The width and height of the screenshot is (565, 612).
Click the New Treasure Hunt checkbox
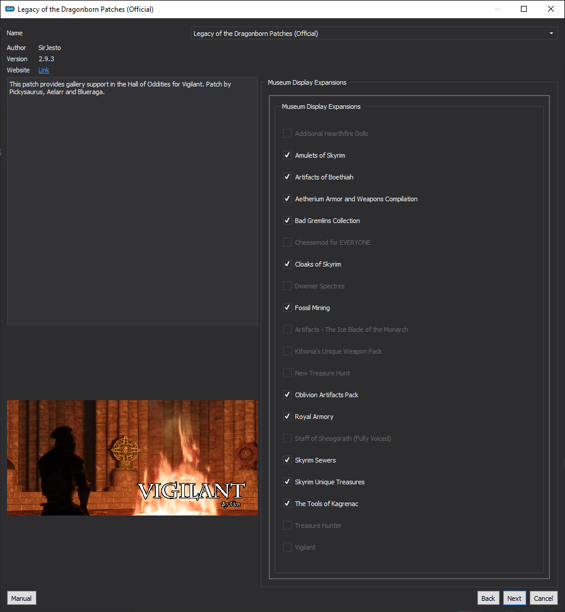(x=287, y=373)
